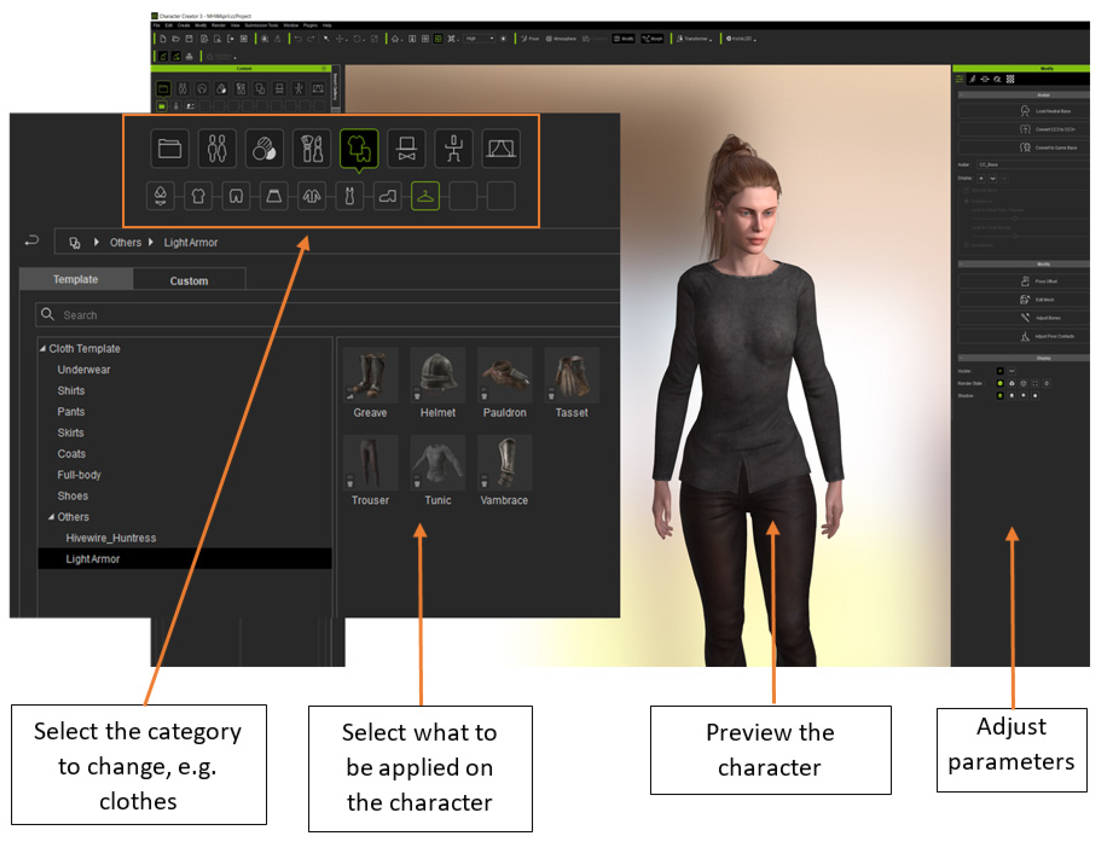Collapse the Cloth Template tree node
The height and width of the screenshot is (844, 1103).
(43, 348)
